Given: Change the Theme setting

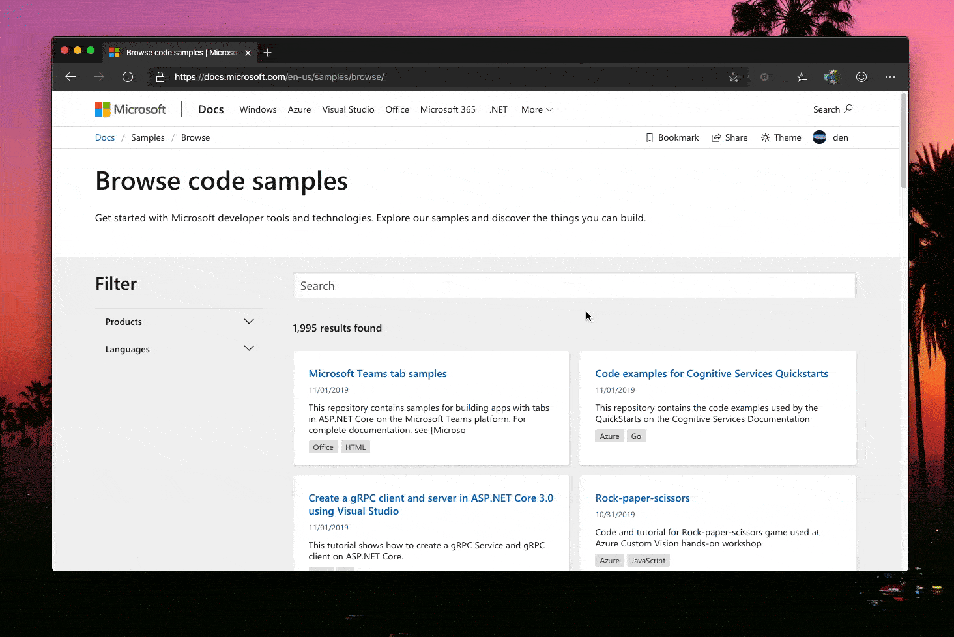Looking at the screenshot, I should pos(781,137).
